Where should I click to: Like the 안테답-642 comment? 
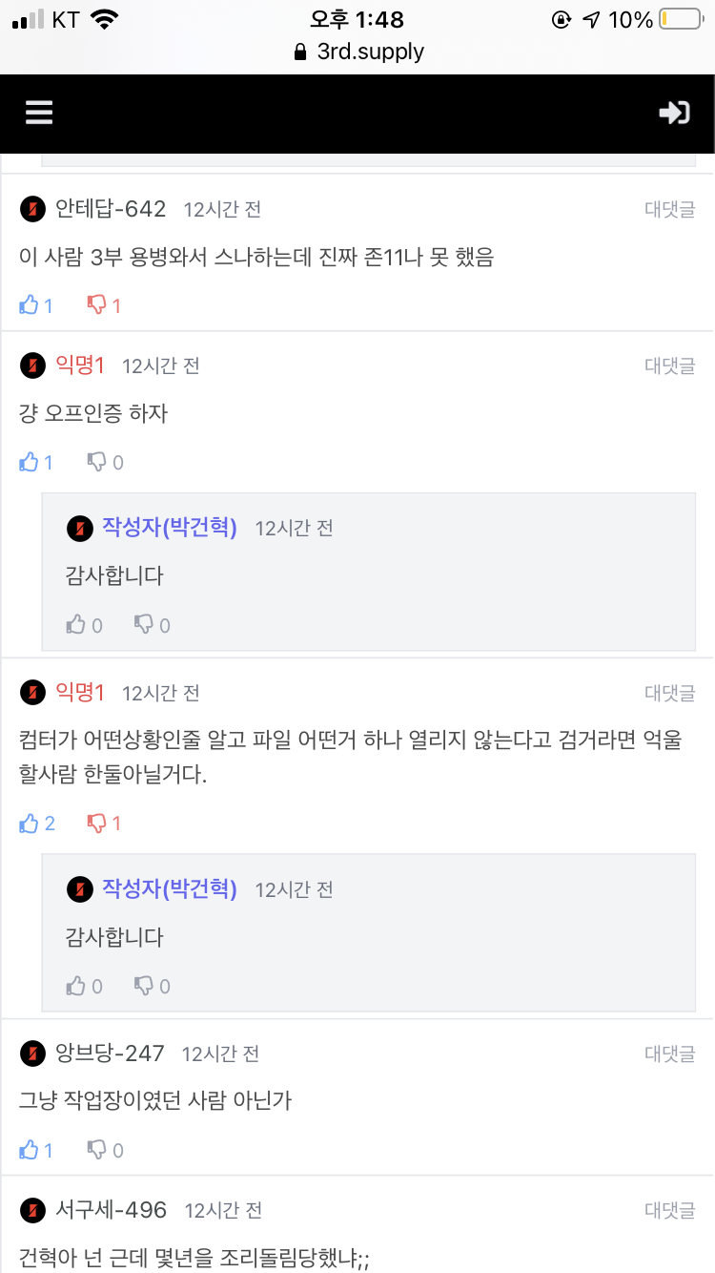pos(31,305)
